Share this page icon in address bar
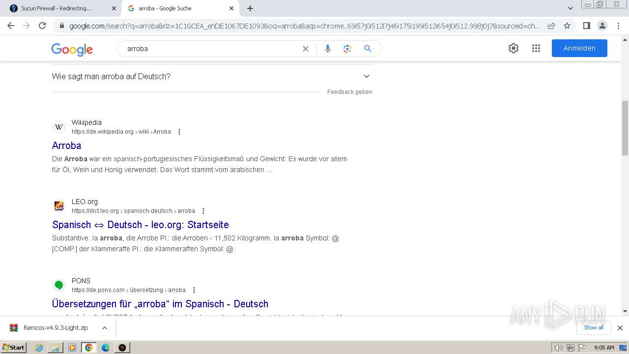The width and height of the screenshot is (629, 354). [551, 26]
